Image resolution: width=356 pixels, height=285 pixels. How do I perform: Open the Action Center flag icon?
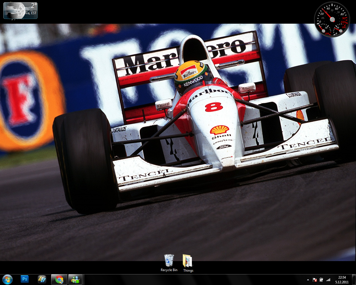315,280
